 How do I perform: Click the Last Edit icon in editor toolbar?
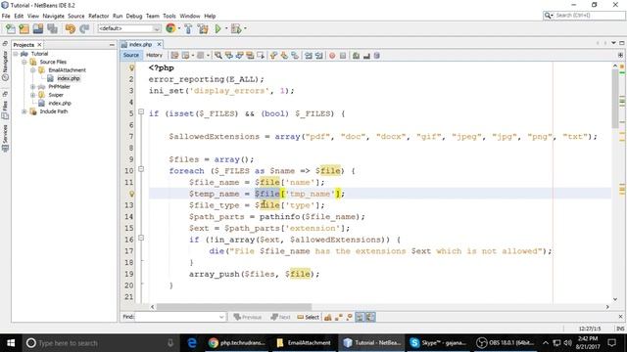(174, 56)
